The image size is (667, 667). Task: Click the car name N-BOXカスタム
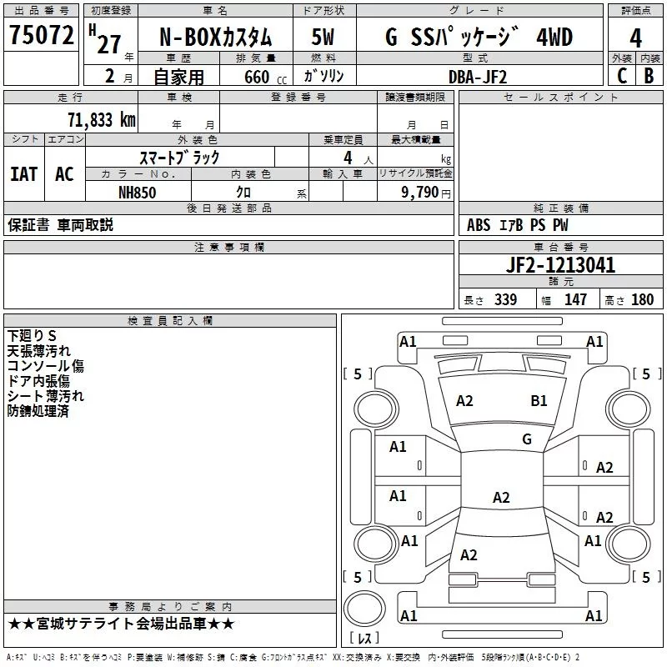tap(215, 38)
